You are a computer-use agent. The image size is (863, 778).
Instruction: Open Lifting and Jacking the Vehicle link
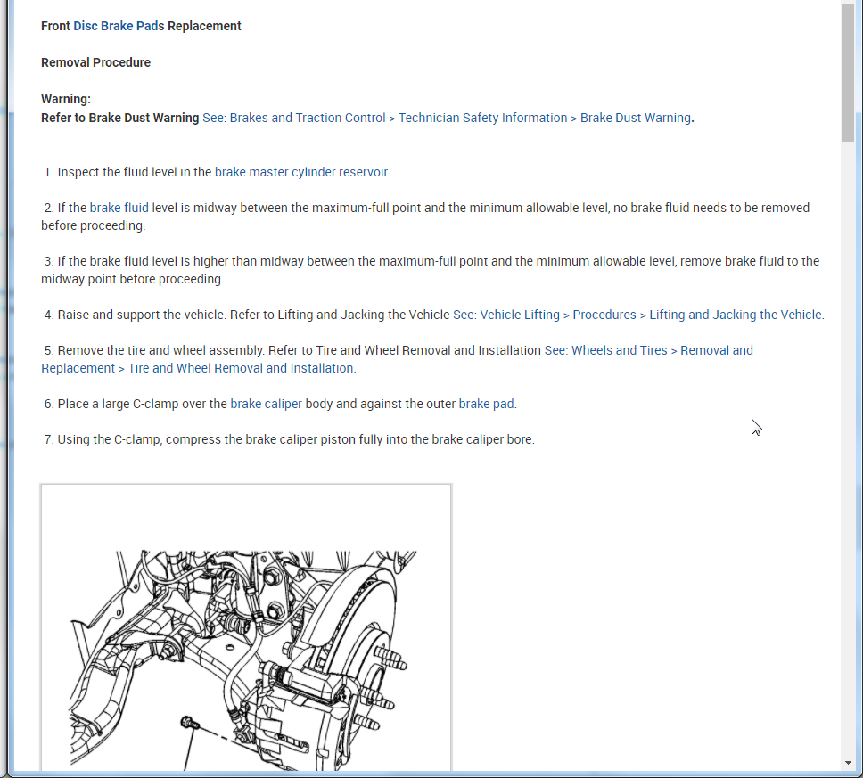[x=637, y=315]
